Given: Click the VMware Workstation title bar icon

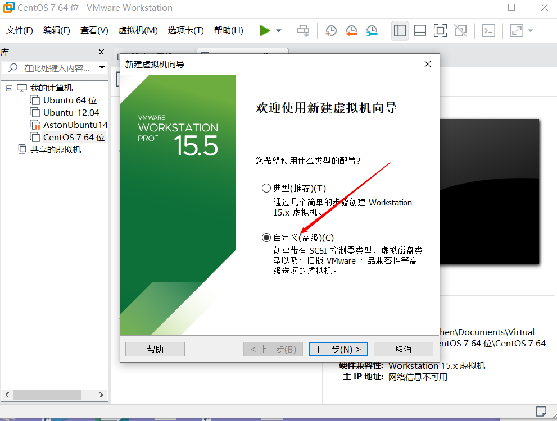Looking at the screenshot, I should [x=8, y=7].
